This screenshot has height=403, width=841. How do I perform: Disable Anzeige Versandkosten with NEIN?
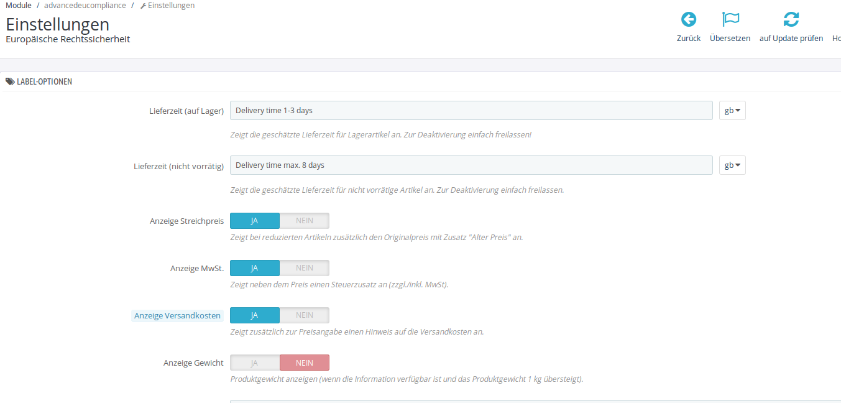point(305,315)
